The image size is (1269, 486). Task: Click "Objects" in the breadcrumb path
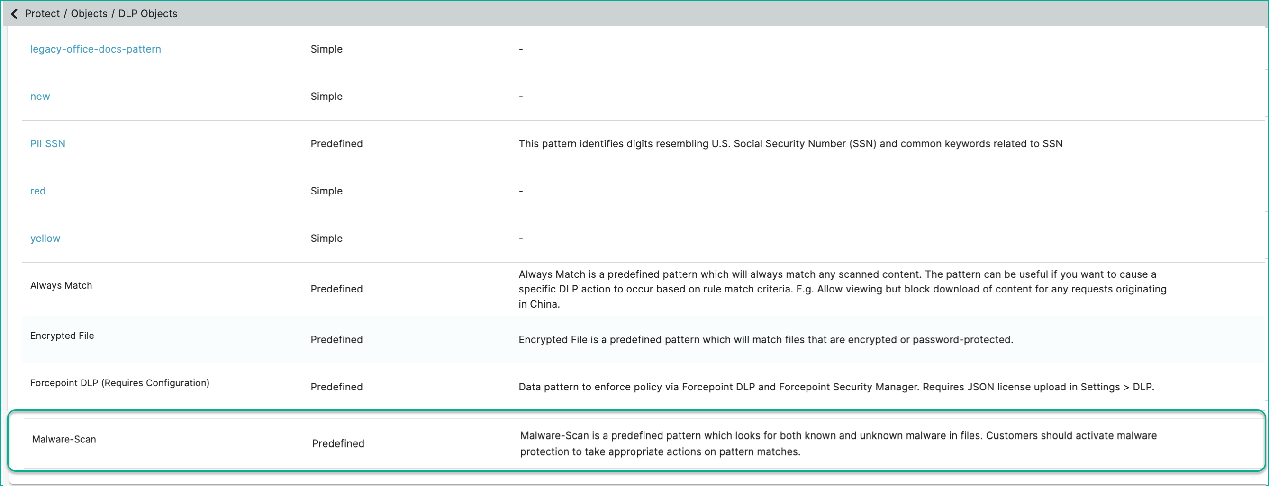(x=89, y=14)
